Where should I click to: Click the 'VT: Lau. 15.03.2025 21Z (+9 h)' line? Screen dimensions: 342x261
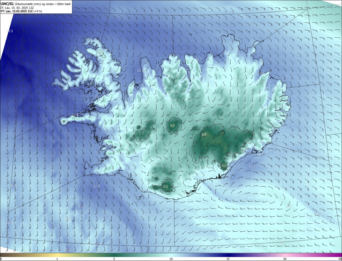(x=21, y=11)
